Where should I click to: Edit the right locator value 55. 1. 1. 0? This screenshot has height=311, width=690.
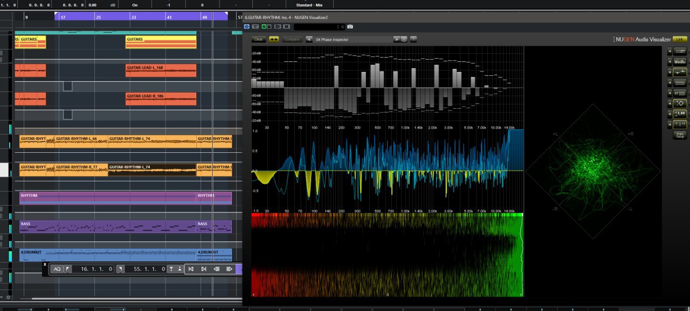pos(146,269)
